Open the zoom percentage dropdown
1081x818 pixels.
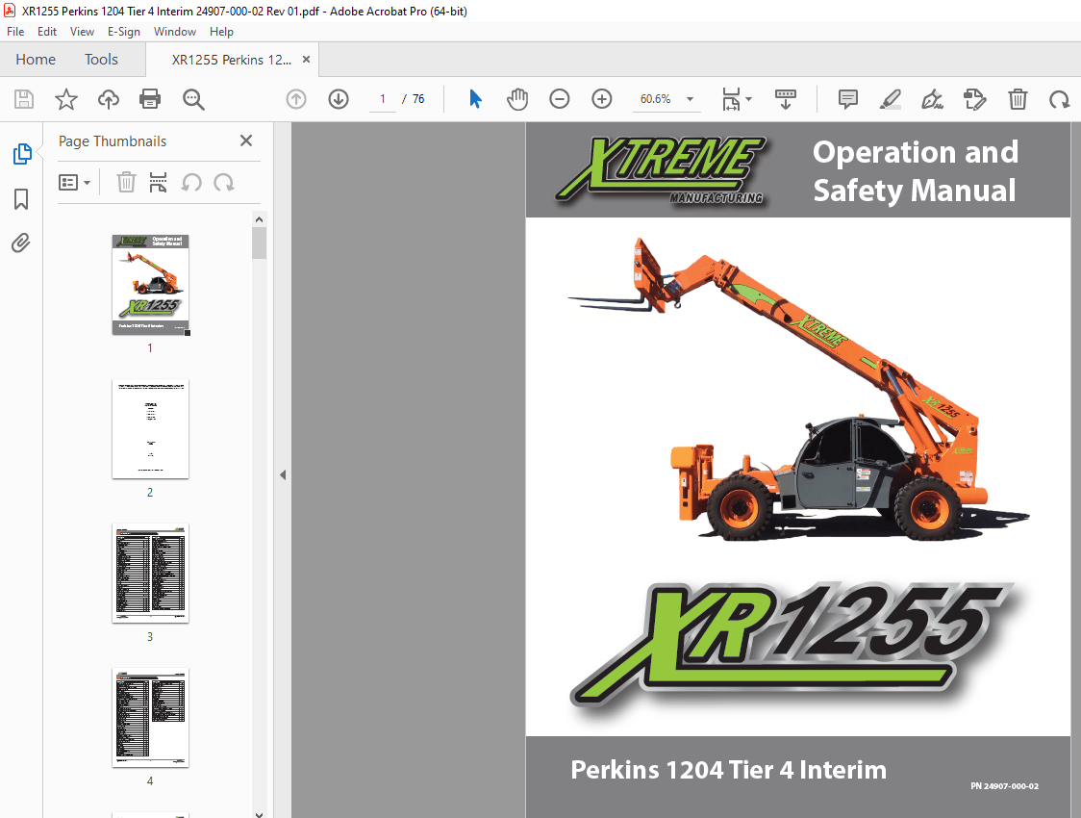(x=690, y=99)
